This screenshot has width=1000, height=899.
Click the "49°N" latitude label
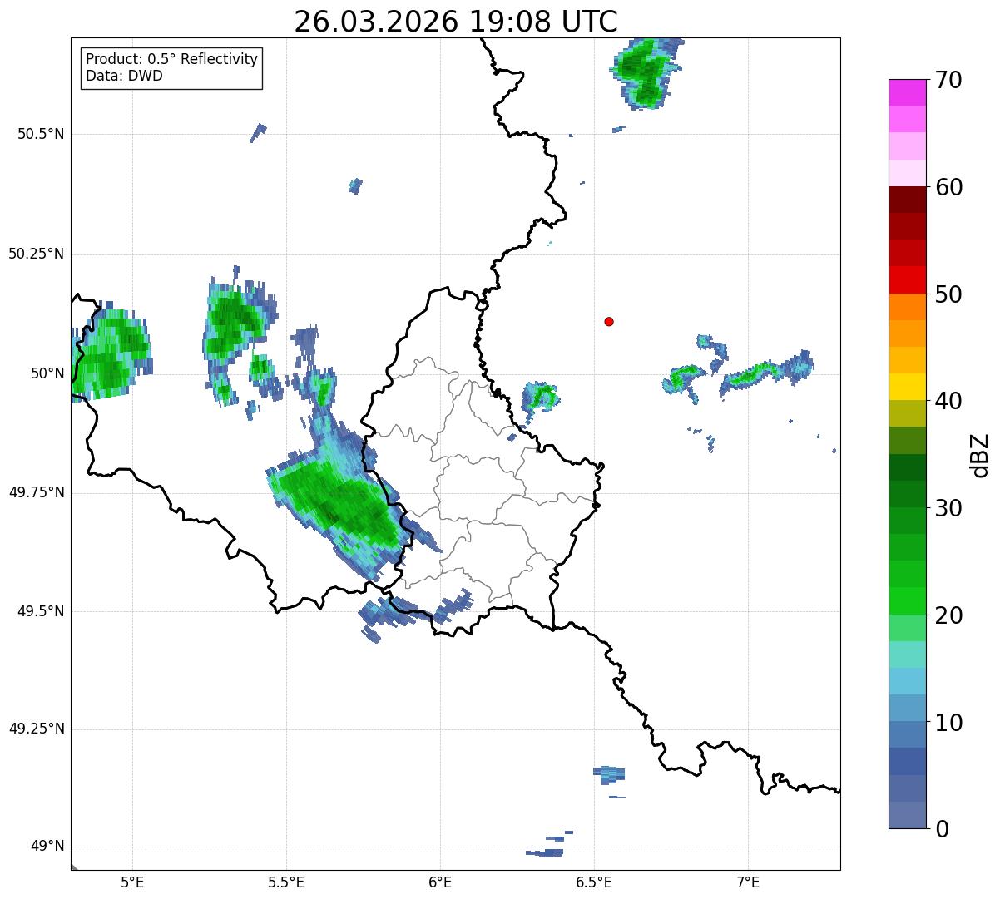click(47, 847)
